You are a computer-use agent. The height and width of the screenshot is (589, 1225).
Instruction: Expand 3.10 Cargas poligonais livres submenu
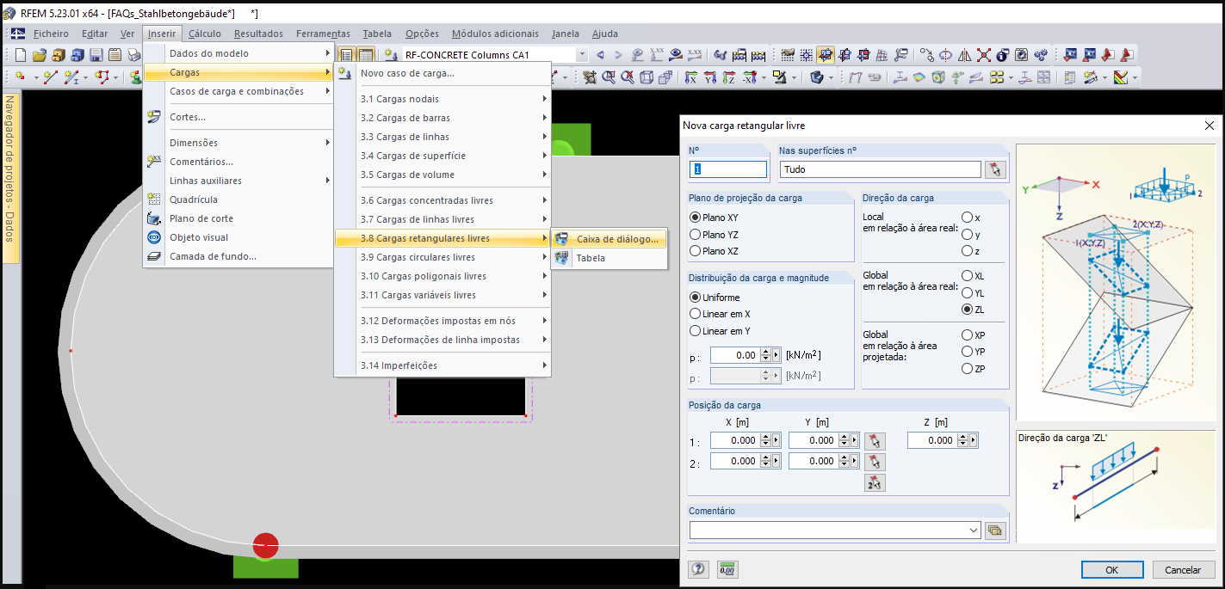[x=442, y=276]
